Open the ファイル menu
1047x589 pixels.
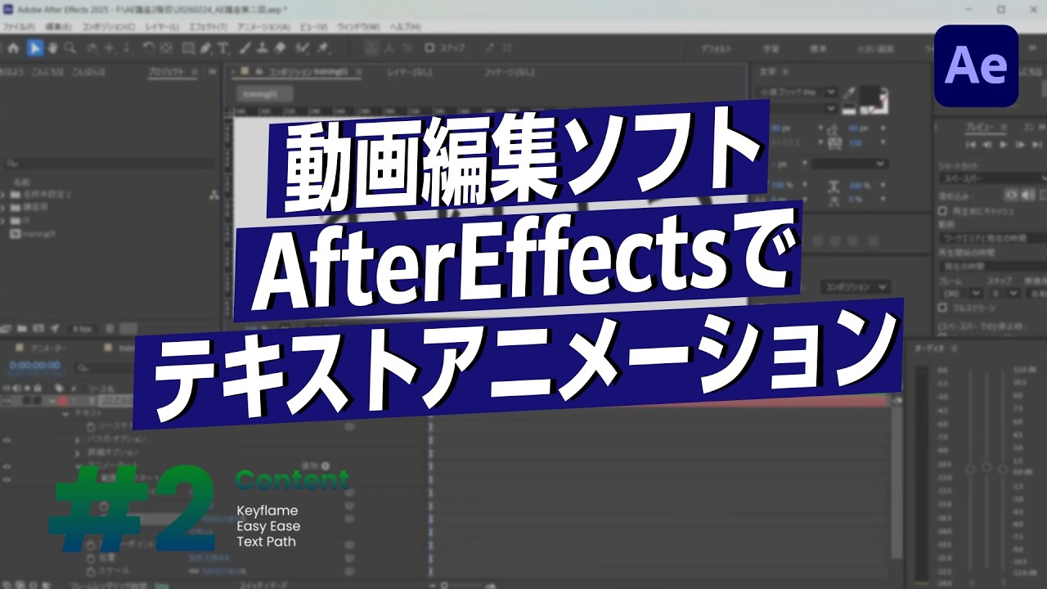point(20,27)
